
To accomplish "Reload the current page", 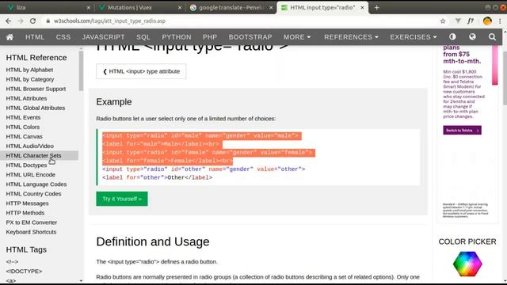I will [33, 21].
